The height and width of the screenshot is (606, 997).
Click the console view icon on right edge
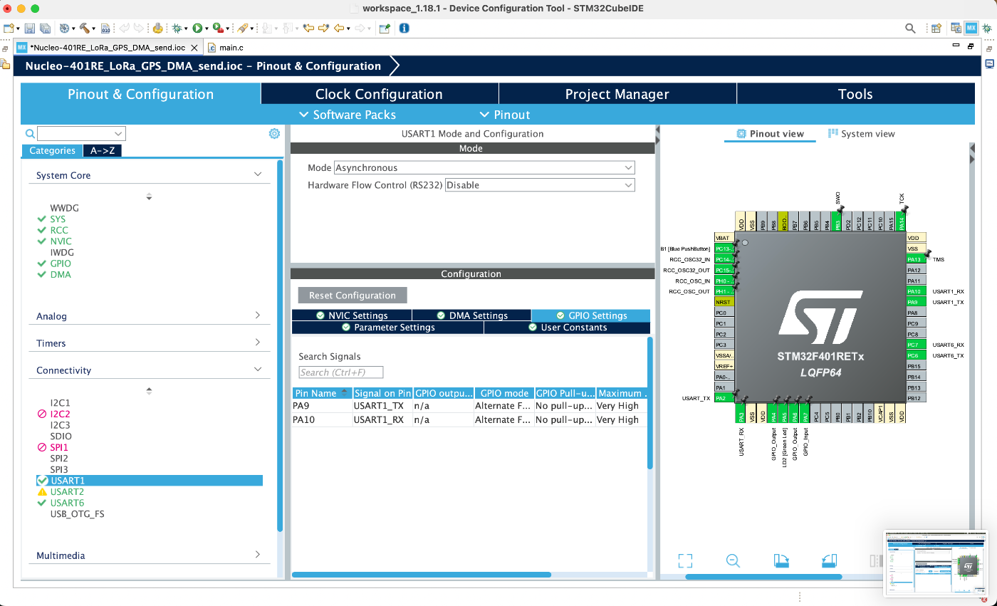click(989, 63)
